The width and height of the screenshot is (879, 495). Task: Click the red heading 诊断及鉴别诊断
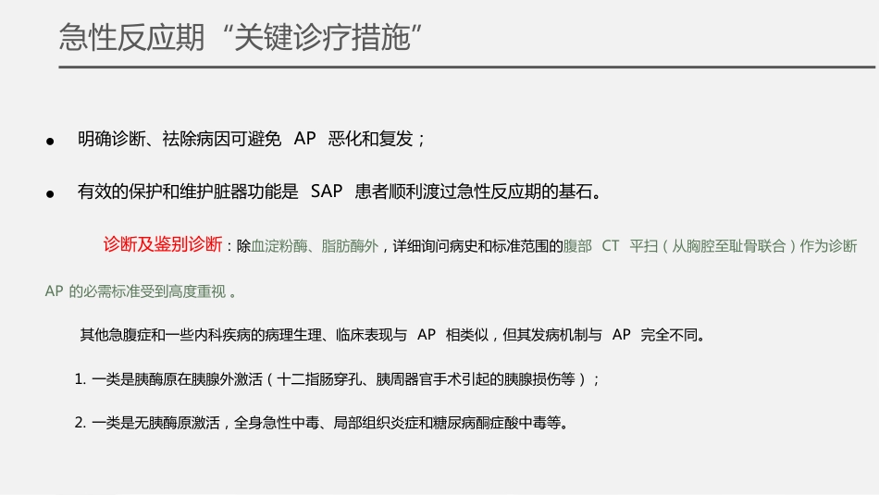(x=163, y=244)
